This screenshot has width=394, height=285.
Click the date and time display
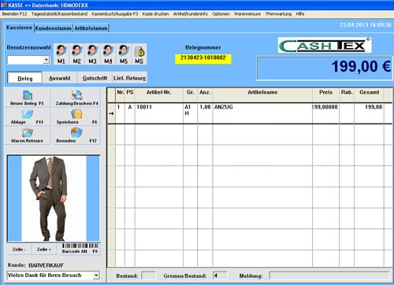[366, 24]
